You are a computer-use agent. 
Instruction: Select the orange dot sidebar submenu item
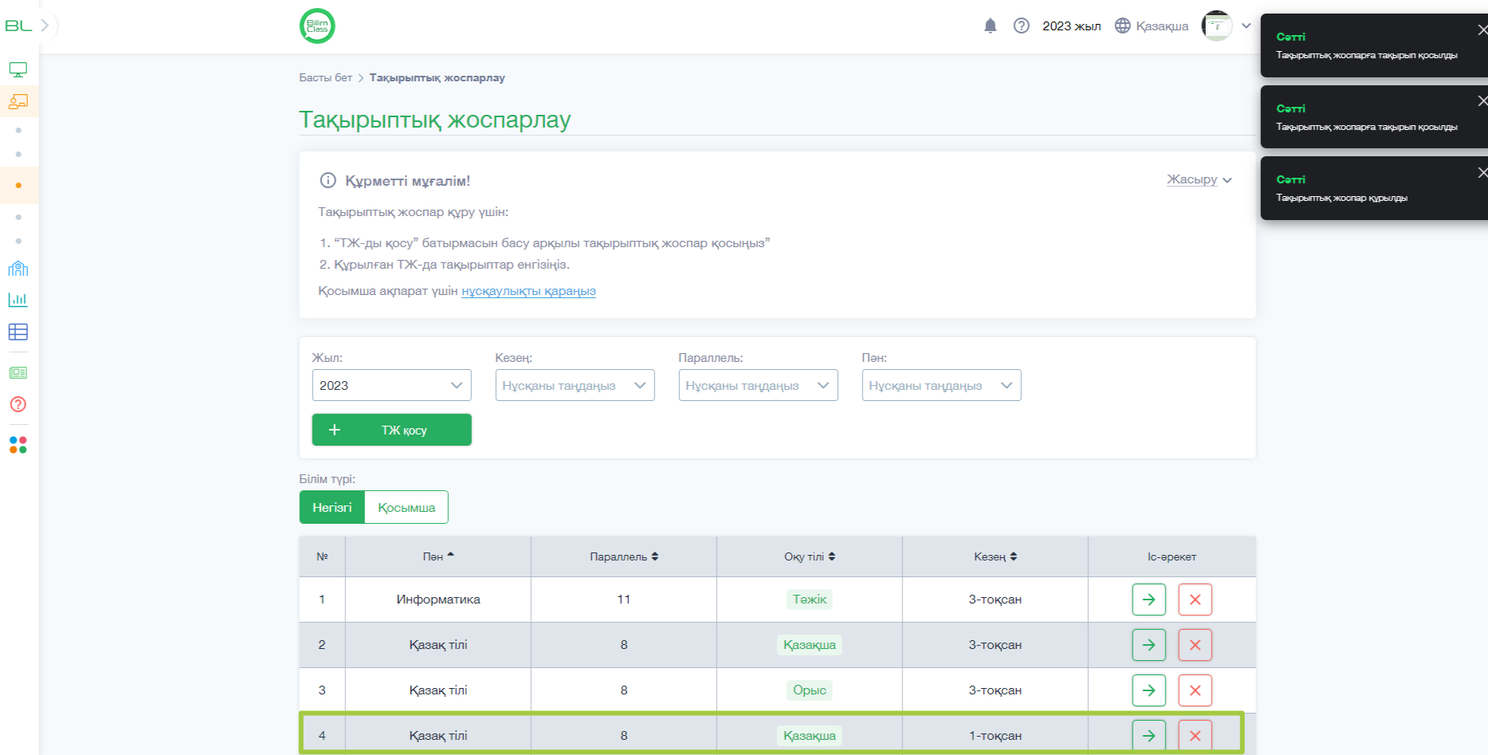pyautogui.click(x=18, y=185)
